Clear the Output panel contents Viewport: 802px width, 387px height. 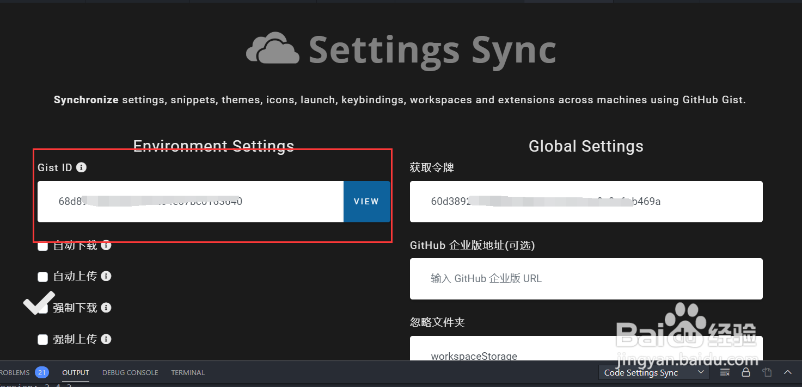click(725, 372)
